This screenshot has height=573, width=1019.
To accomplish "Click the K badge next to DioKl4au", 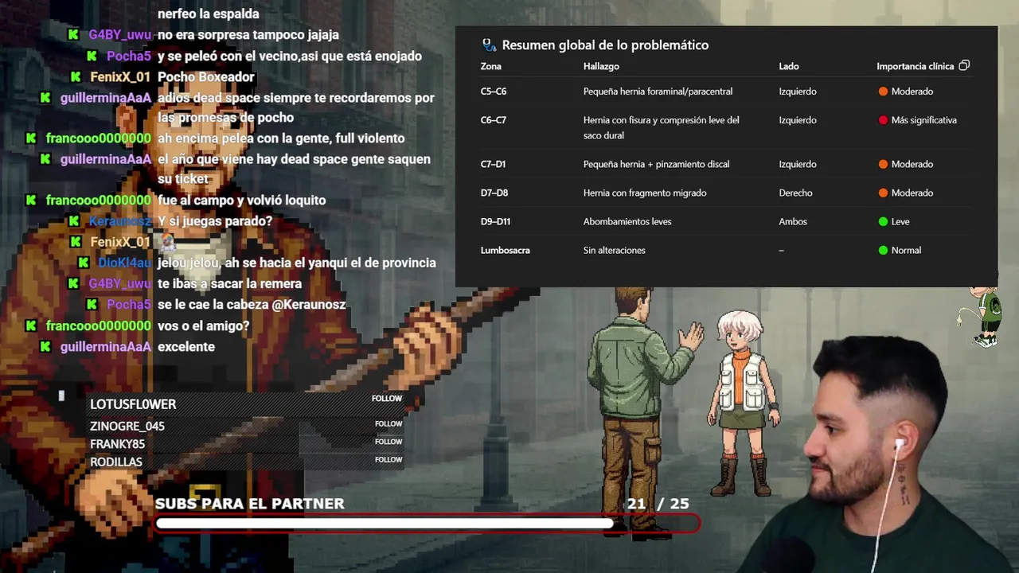I will point(84,263).
